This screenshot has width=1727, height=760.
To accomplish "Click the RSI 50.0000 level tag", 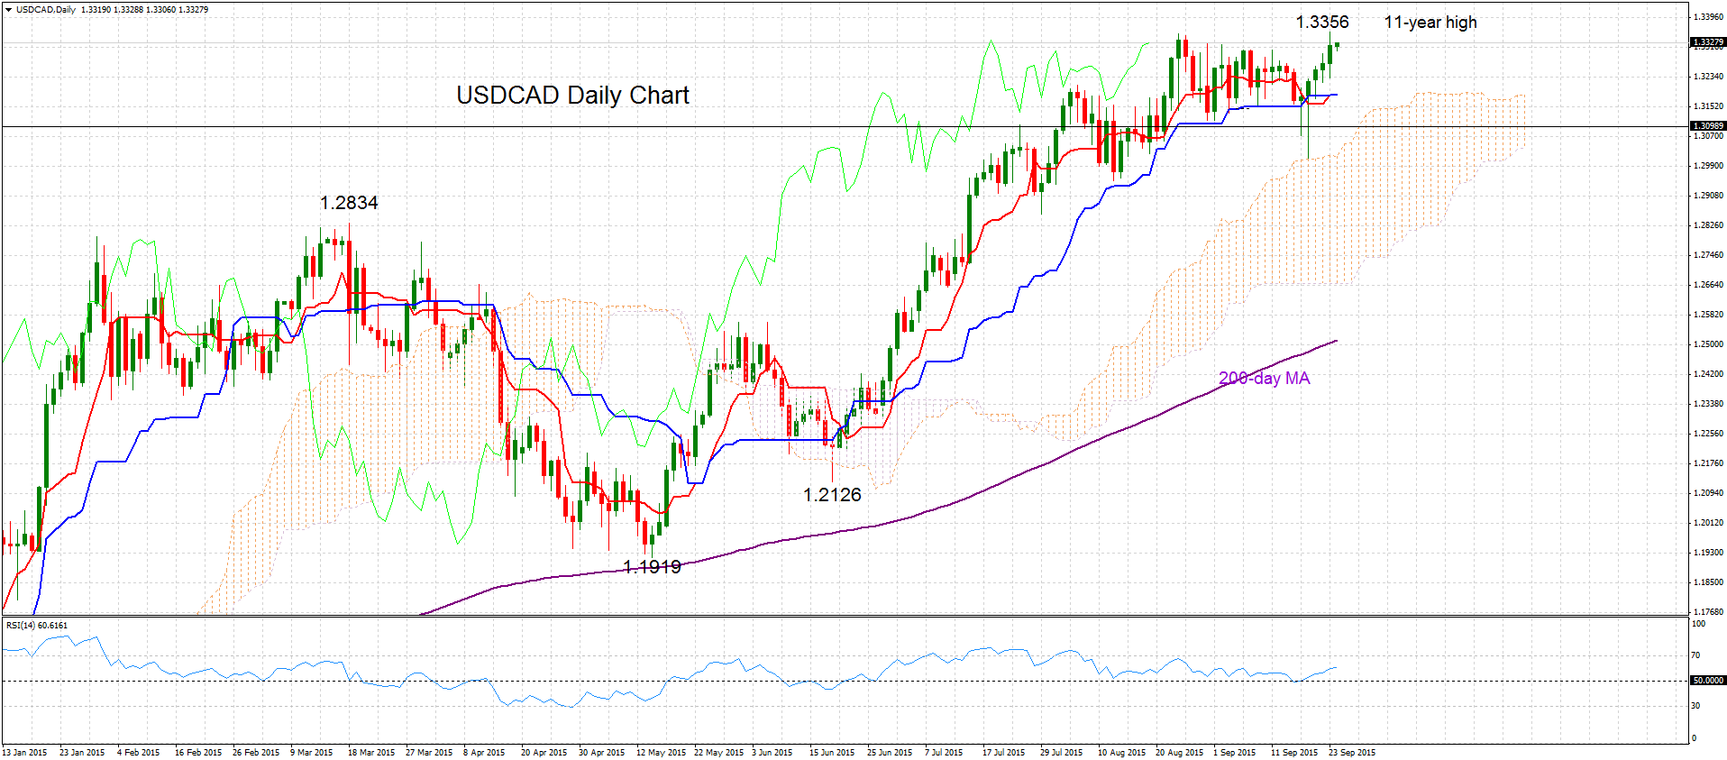I will click(x=1707, y=681).
